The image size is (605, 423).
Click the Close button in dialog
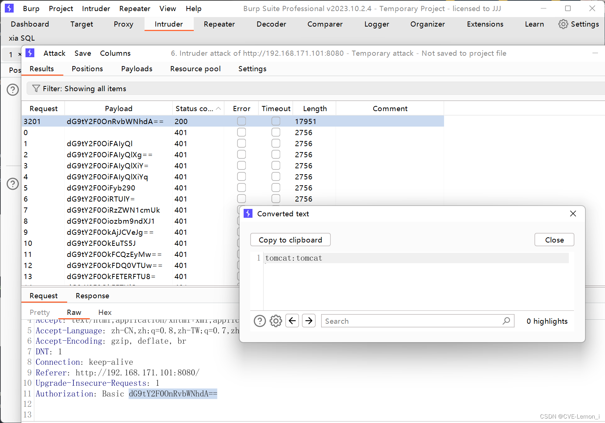(554, 240)
